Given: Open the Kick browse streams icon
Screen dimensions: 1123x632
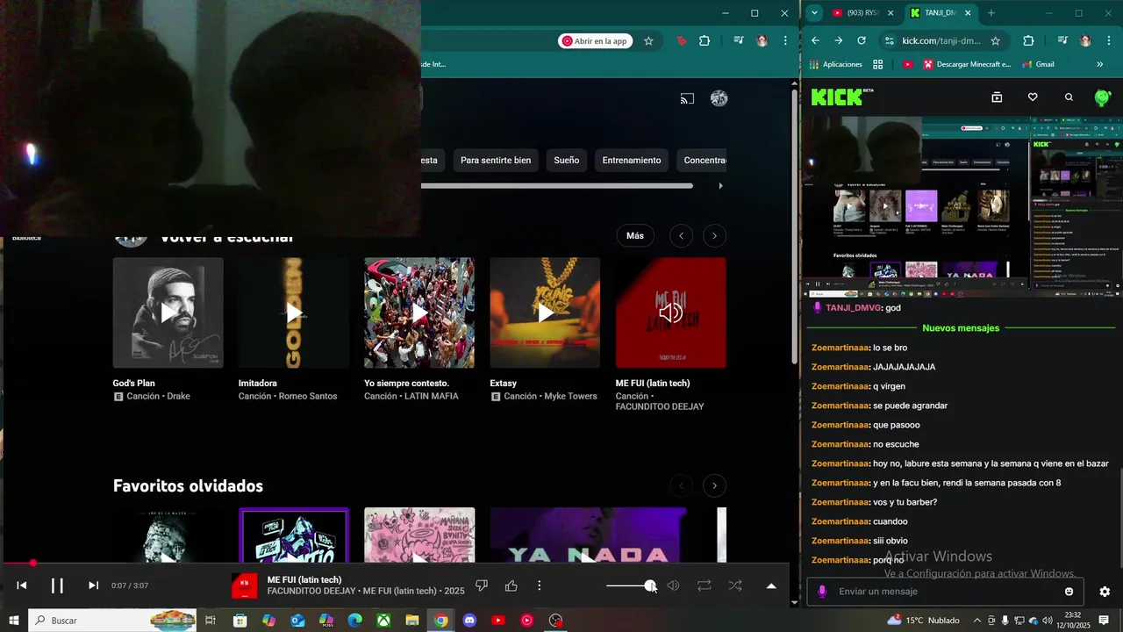Looking at the screenshot, I should click(997, 97).
